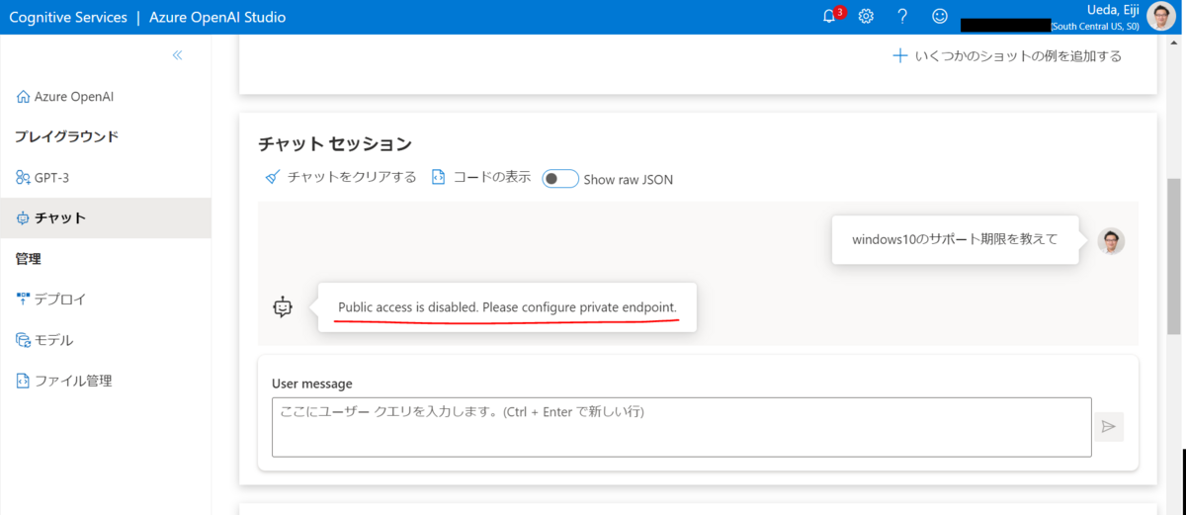Click the GPT-3 sidebar icon
The height and width of the screenshot is (515, 1186).
click(x=23, y=177)
